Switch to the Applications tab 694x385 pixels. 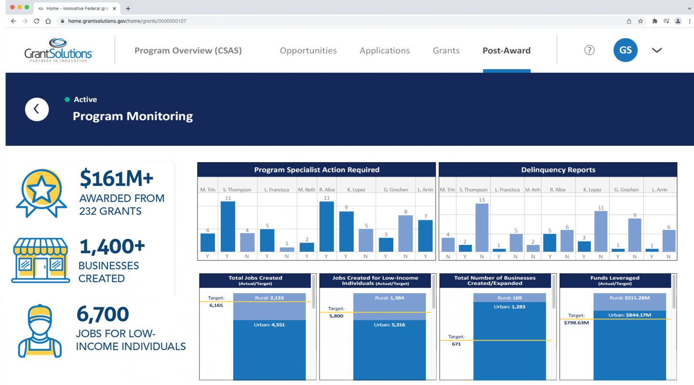[384, 51]
